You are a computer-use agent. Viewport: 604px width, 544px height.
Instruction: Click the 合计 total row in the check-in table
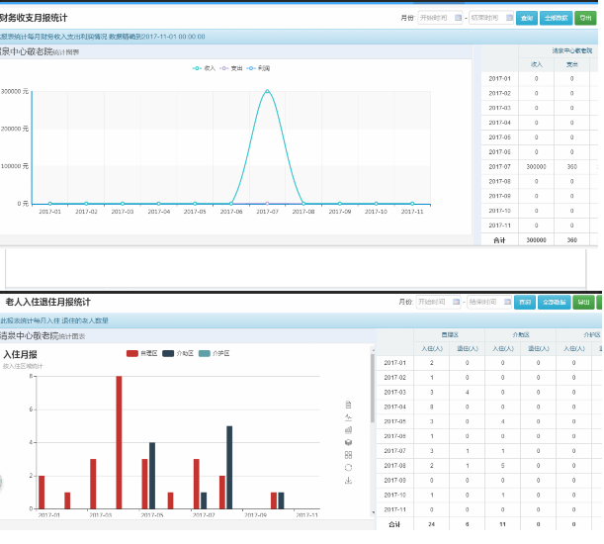point(489,524)
